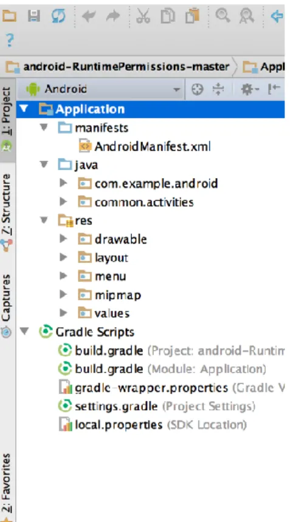Select the Application breadcrumb segment
The height and width of the screenshot is (522, 290).
pos(263,67)
